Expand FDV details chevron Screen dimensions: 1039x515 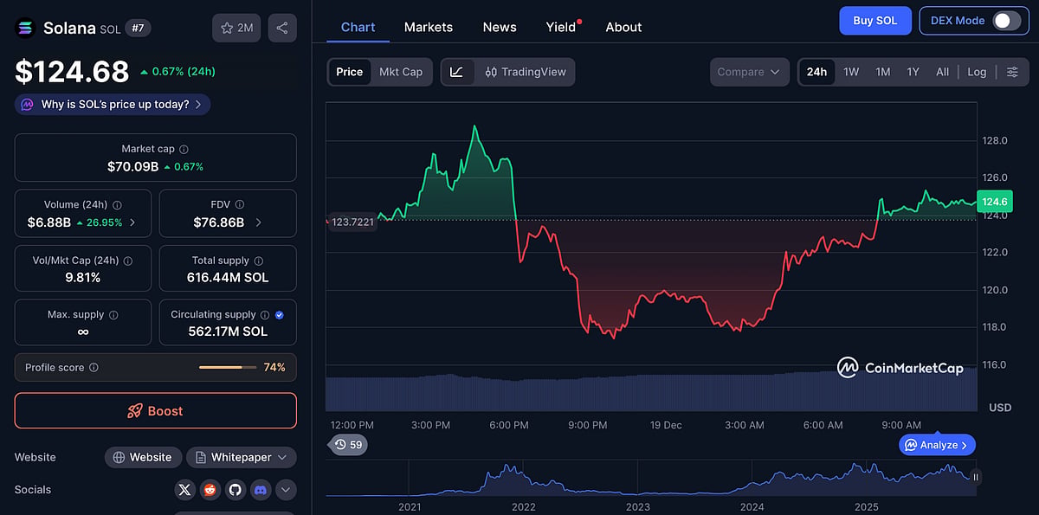(x=258, y=222)
